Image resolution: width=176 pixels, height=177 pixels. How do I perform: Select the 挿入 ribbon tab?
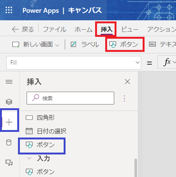107,29
